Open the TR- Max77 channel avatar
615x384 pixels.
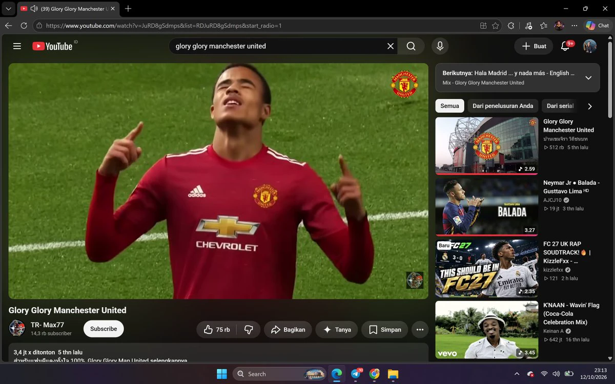tap(17, 328)
